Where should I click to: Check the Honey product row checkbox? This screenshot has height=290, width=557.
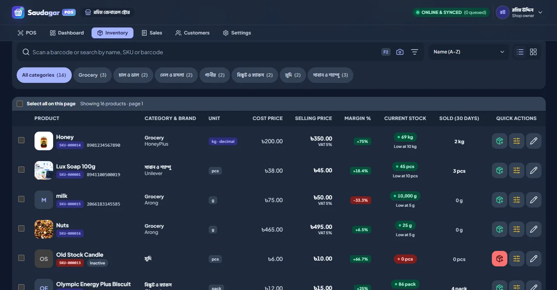pos(21,140)
